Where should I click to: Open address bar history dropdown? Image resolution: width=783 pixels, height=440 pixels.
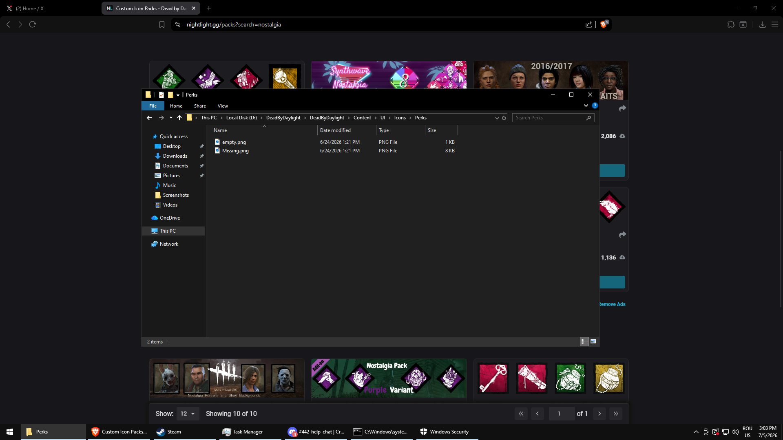(x=497, y=118)
